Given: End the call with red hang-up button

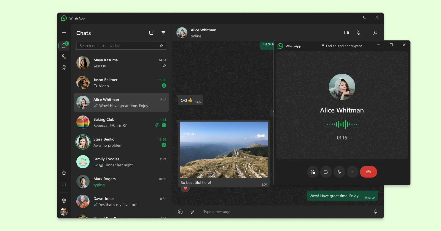Looking at the screenshot, I should pyautogui.click(x=368, y=172).
